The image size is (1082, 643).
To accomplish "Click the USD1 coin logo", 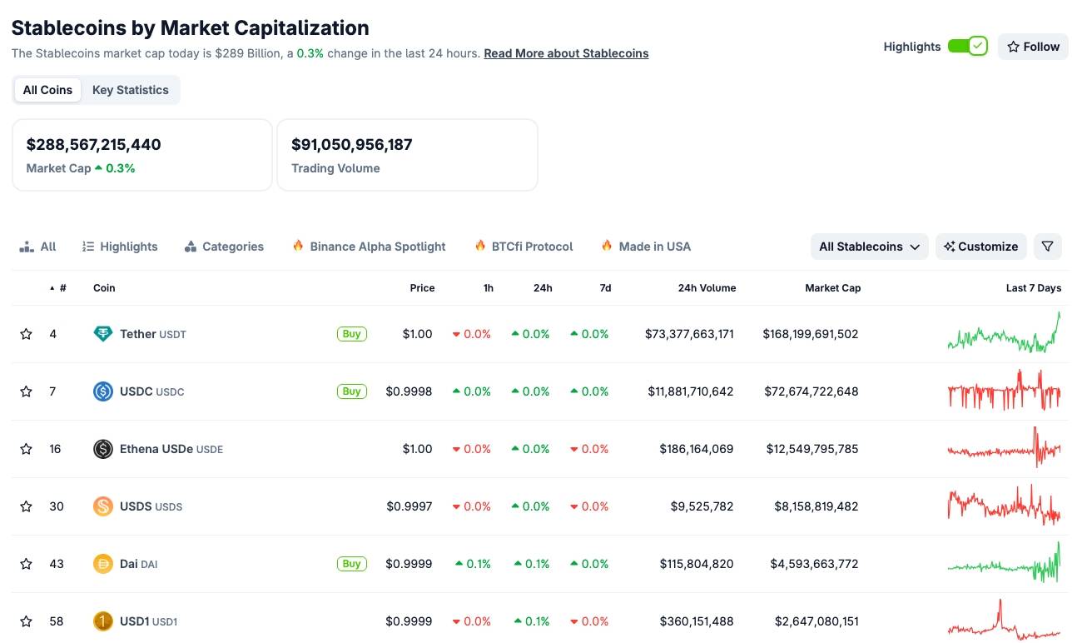I will [x=103, y=621].
